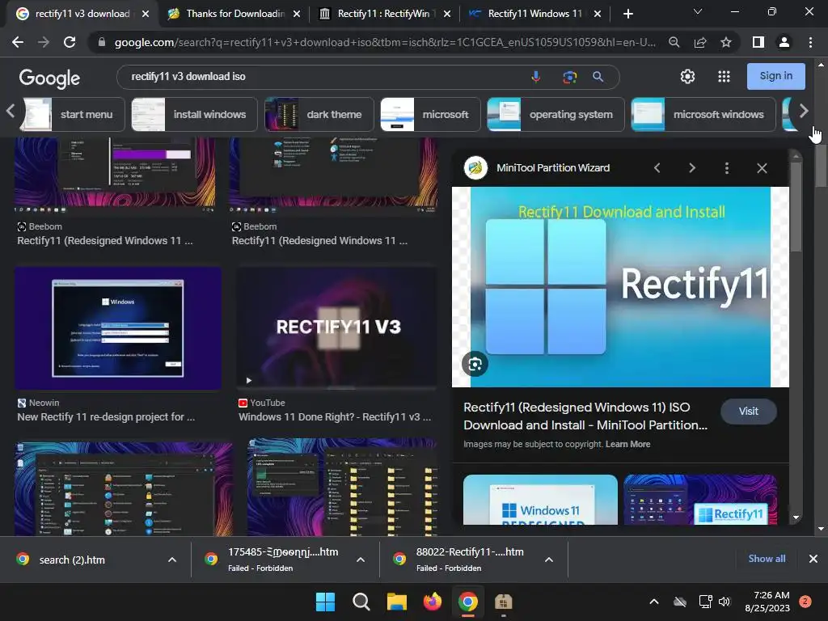828x621 pixels.
Task: Share this page using the share icon
Action: pyautogui.click(x=700, y=42)
